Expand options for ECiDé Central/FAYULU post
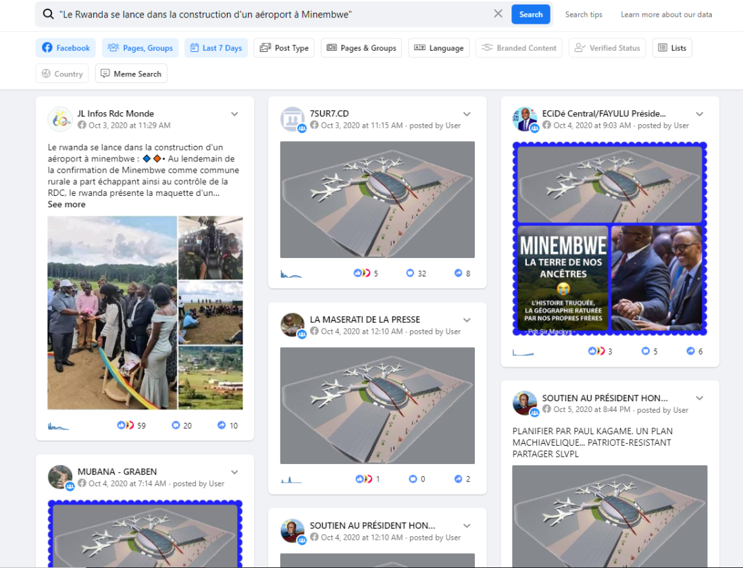The height and width of the screenshot is (568, 743). 699,114
